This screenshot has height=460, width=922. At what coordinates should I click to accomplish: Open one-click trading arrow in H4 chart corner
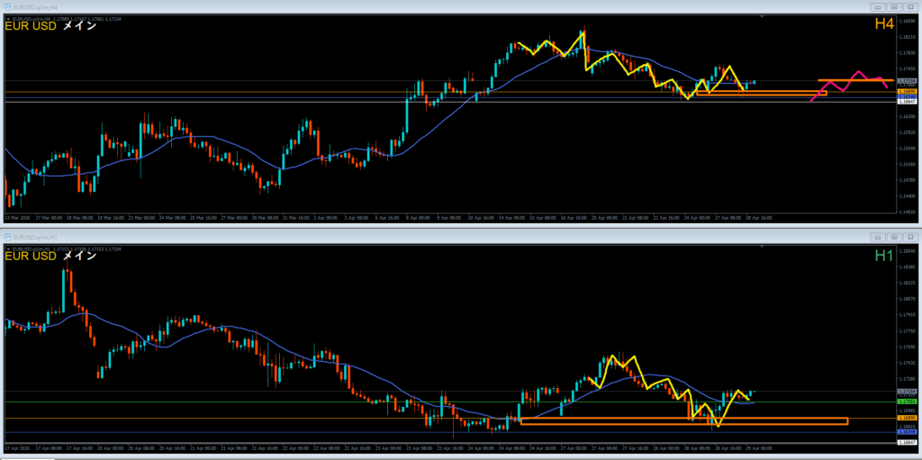pyautogui.click(x=8, y=18)
